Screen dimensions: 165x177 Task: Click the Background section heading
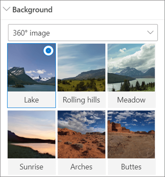[32, 10]
